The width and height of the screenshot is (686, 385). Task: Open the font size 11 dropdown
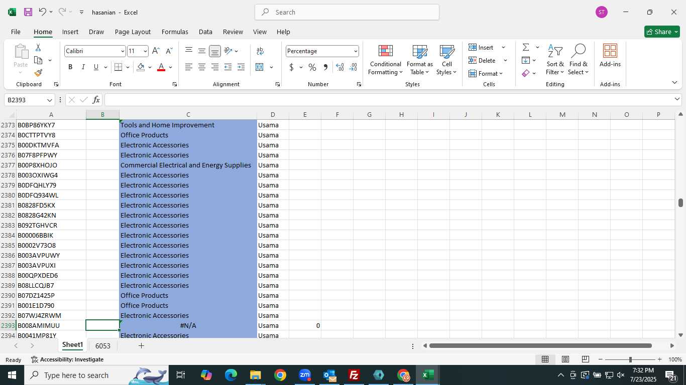pyautogui.click(x=145, y=51)
